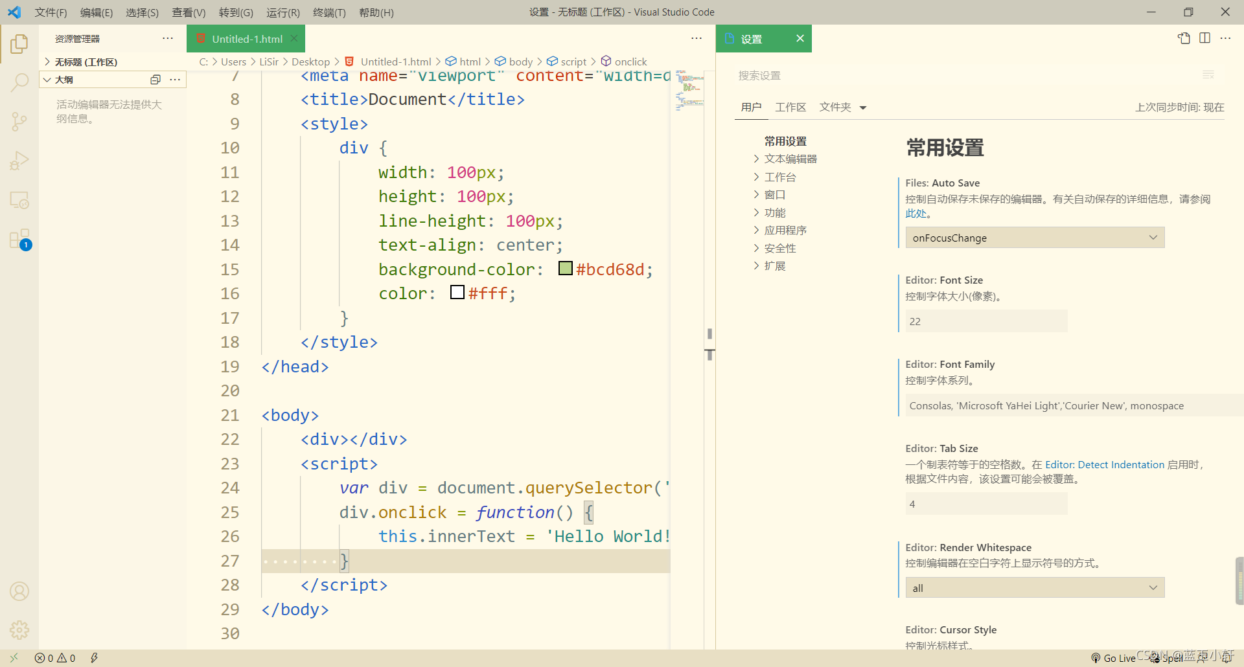This screenshot has width=1244, height=667.
Task: Open the Search view icon
Action: click(x=19, y=82)
